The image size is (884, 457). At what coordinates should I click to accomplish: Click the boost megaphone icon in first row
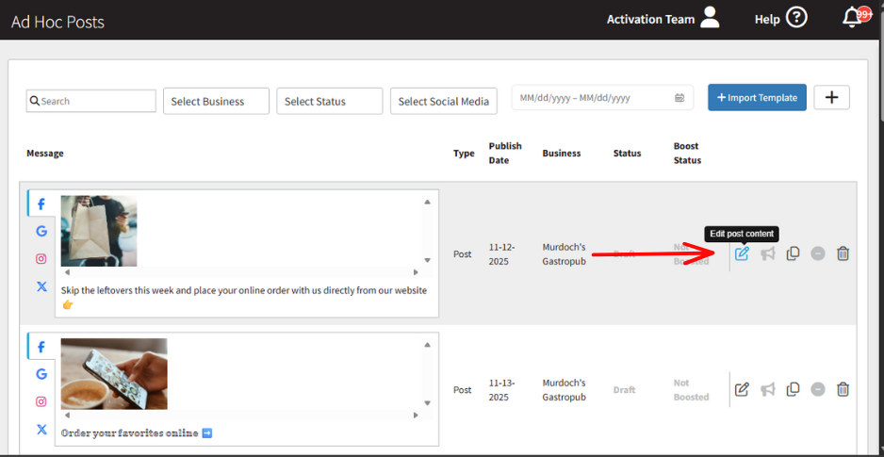point(768,253)
